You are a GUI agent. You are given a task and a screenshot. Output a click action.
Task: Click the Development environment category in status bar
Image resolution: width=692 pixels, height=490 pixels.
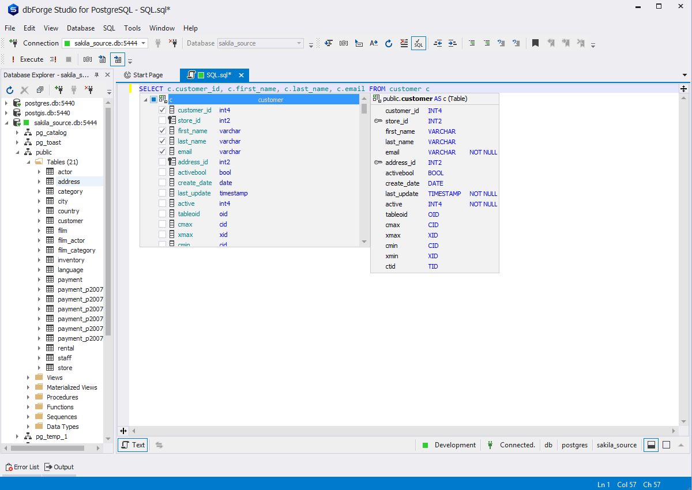[449, 445]
